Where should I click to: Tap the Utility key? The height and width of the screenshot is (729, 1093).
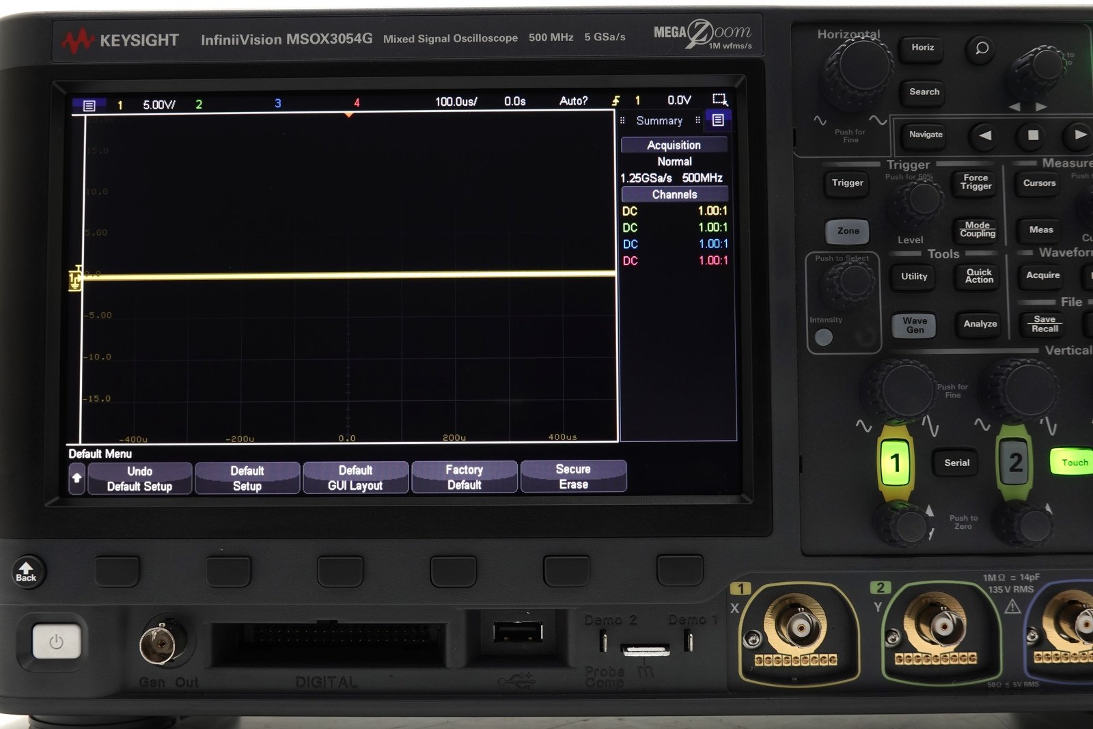point(913,277)
